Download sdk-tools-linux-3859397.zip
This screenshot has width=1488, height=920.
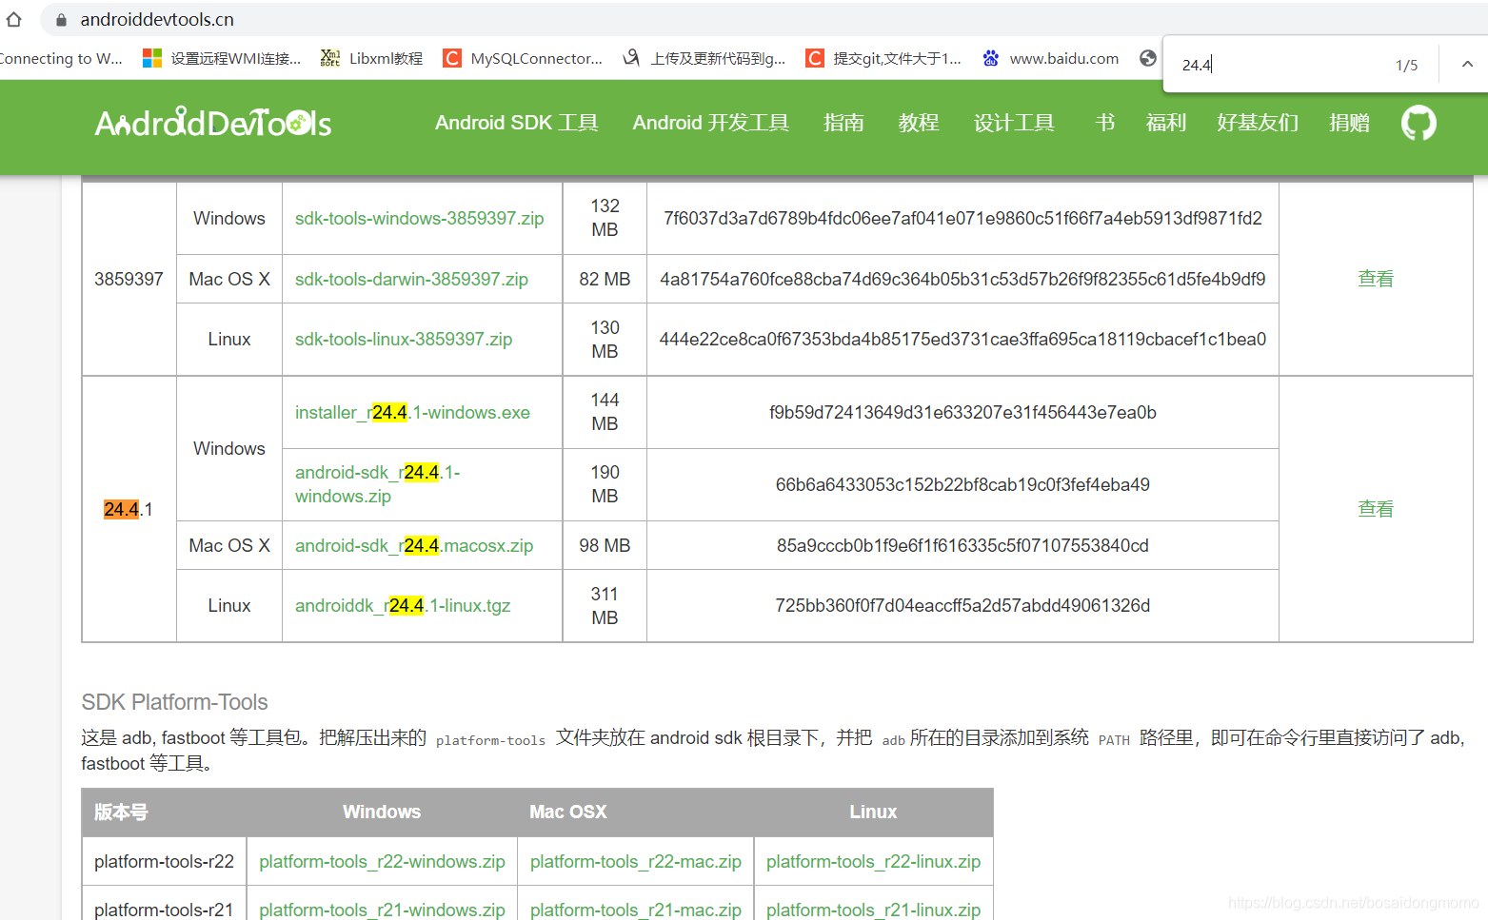click(x=404, y=339)
